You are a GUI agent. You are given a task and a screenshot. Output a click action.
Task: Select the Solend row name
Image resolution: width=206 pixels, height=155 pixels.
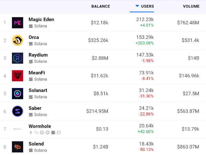[x=36, y=144]
